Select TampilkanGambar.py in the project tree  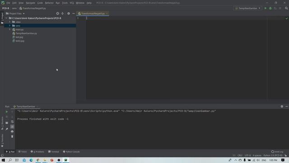coord(26,33)
